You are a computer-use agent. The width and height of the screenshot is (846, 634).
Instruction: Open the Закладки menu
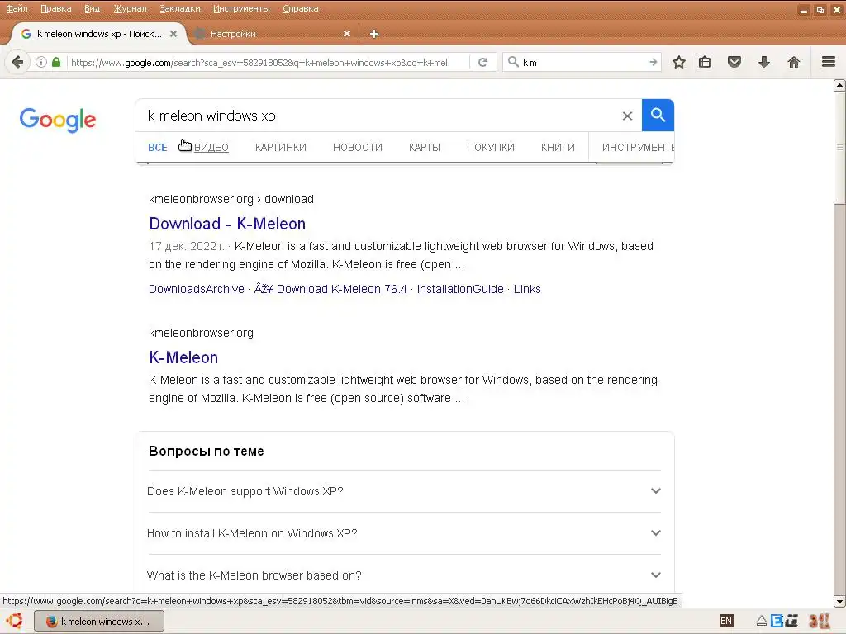(179, 8)
